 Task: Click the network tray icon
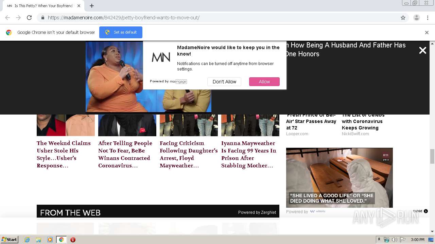click(x=386, y=240)
